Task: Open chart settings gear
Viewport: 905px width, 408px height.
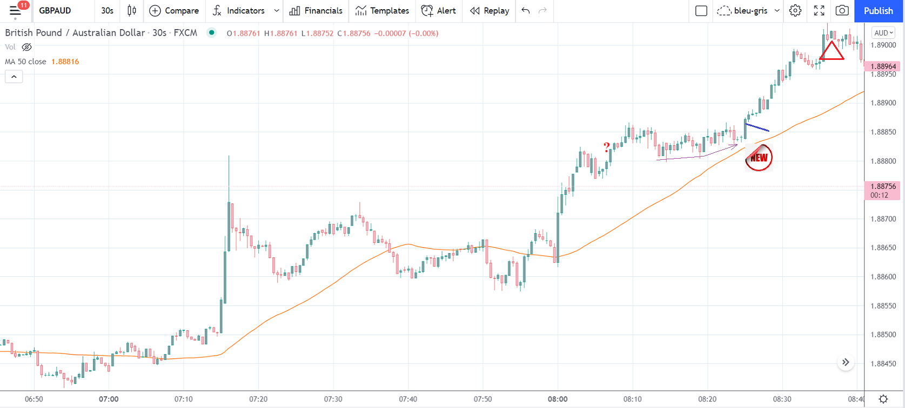Action: tap(795, 11)
